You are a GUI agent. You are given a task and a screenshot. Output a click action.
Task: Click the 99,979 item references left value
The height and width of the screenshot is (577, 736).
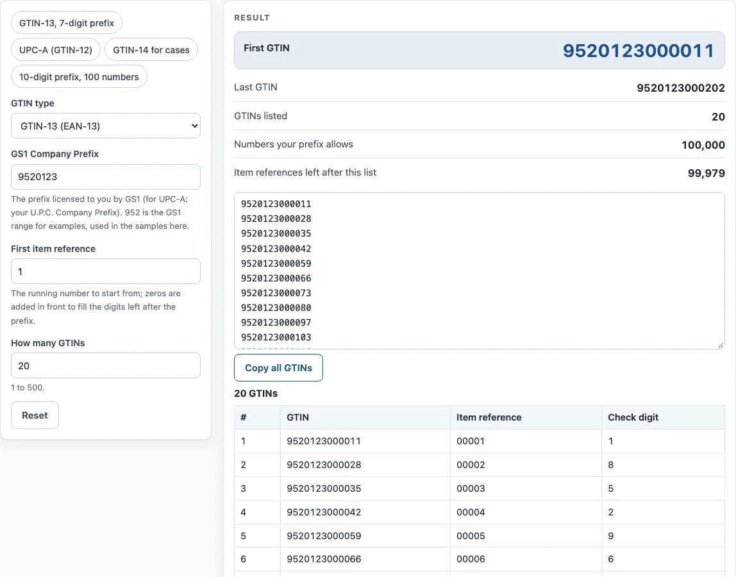click(707, 173)
